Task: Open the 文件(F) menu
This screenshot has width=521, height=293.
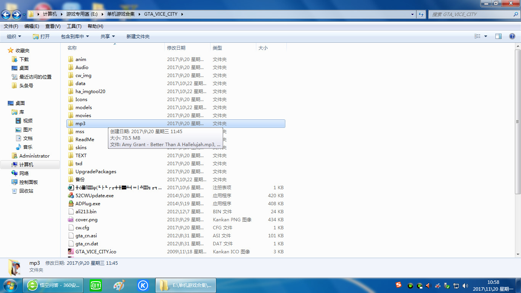Action: click(x=11, y=26)
